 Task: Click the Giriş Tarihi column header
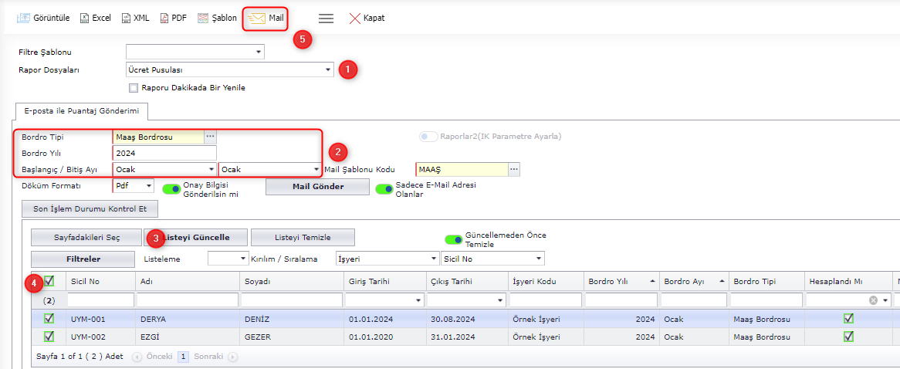(384, 282)
